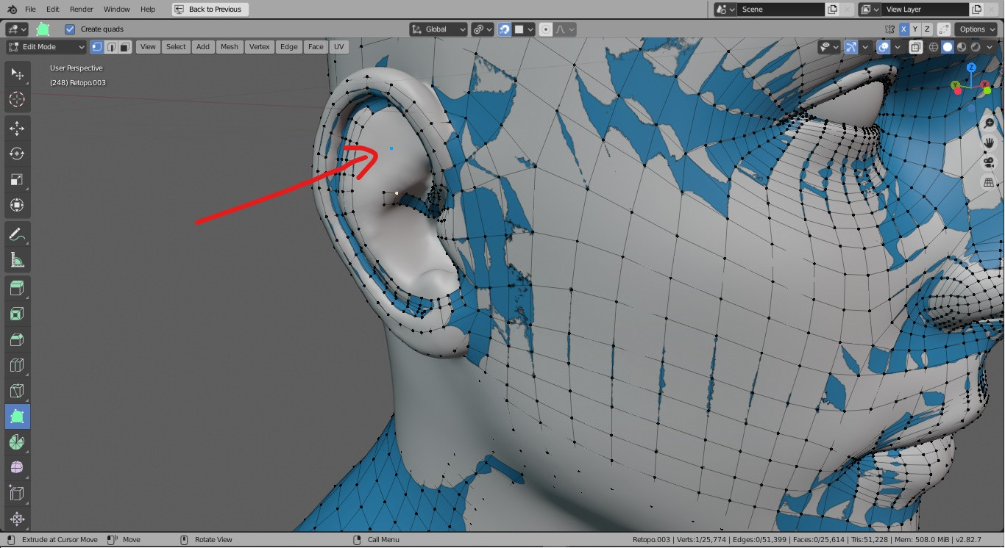Open Global transform orientation dropdown
Screen dimensions: 1005x548
pyautogui.click(x=438, y=29)
